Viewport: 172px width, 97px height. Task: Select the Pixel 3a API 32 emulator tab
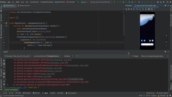146,5
